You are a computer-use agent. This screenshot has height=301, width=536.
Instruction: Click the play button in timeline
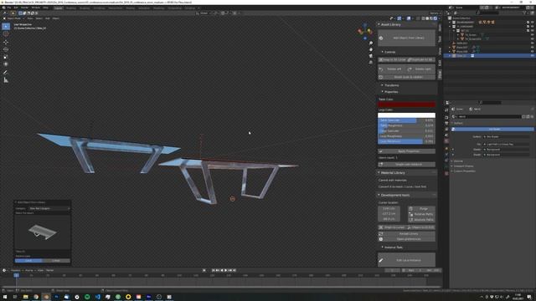(x=226, y=270)
